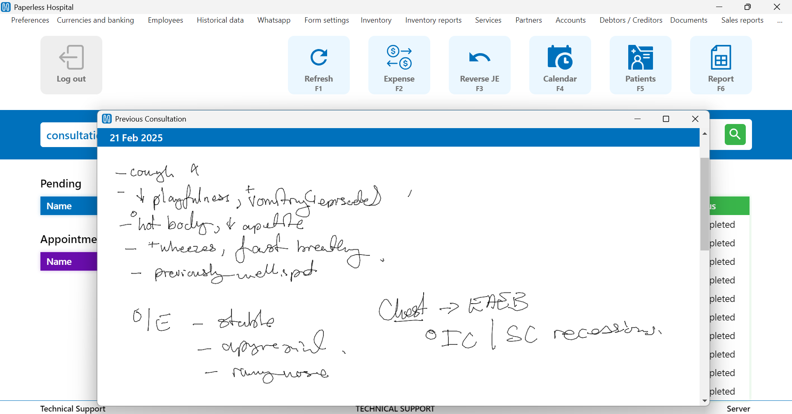Open the Historical data menu
The height and width of the screenshot is (414, 792).
pos(220,20)
